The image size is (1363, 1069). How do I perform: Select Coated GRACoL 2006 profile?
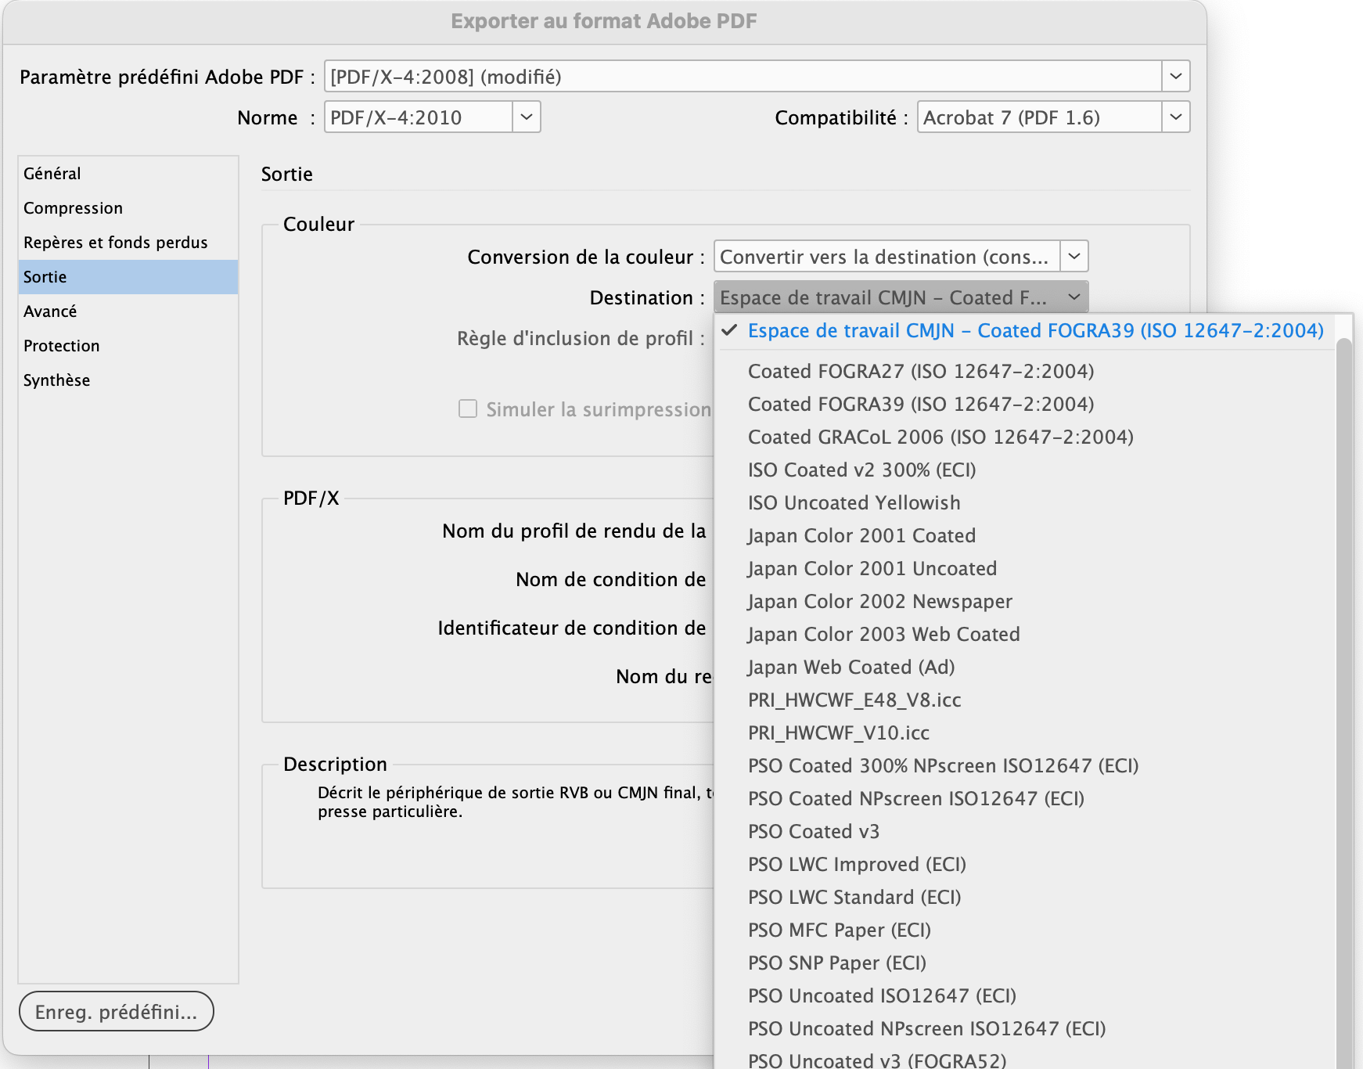(940, 437)
